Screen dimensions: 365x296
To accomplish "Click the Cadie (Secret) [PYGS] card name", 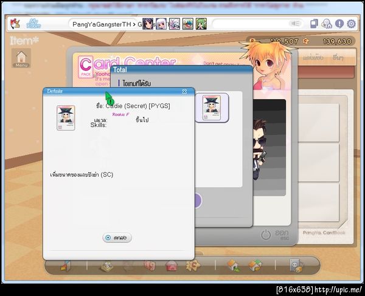I will [138, 106].
